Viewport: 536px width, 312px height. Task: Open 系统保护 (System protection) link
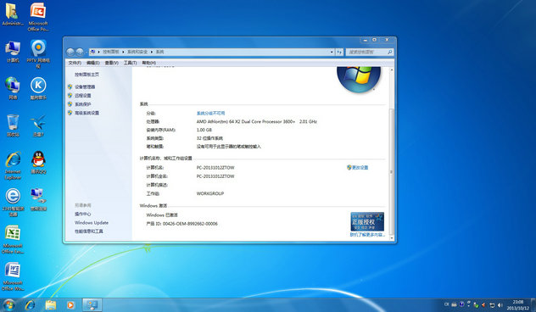[83, 104]
